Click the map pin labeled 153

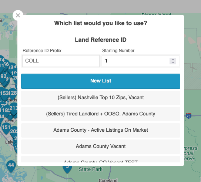pyautogui.click(x=4, y=94)
